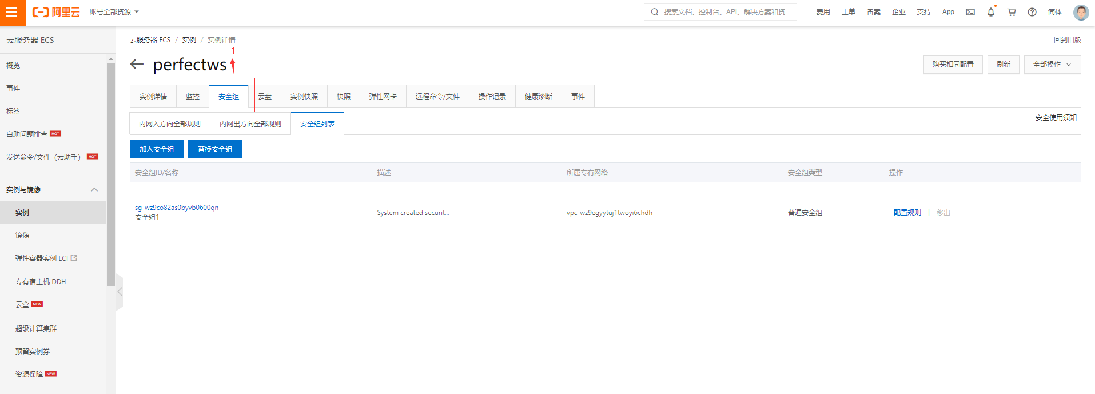Open the Cloud Shell terminal icon
Image resolution: width=1095 pixels, height=394 pixels.
click(970, 12)
